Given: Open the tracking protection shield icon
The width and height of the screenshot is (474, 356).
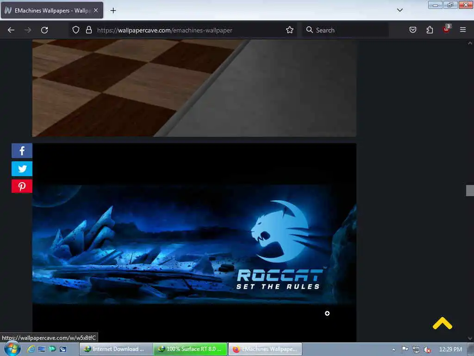Looking at the screenshot, I should (x=76, y=30).
